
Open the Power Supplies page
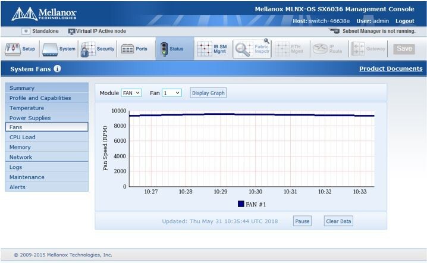click(46, 118)
